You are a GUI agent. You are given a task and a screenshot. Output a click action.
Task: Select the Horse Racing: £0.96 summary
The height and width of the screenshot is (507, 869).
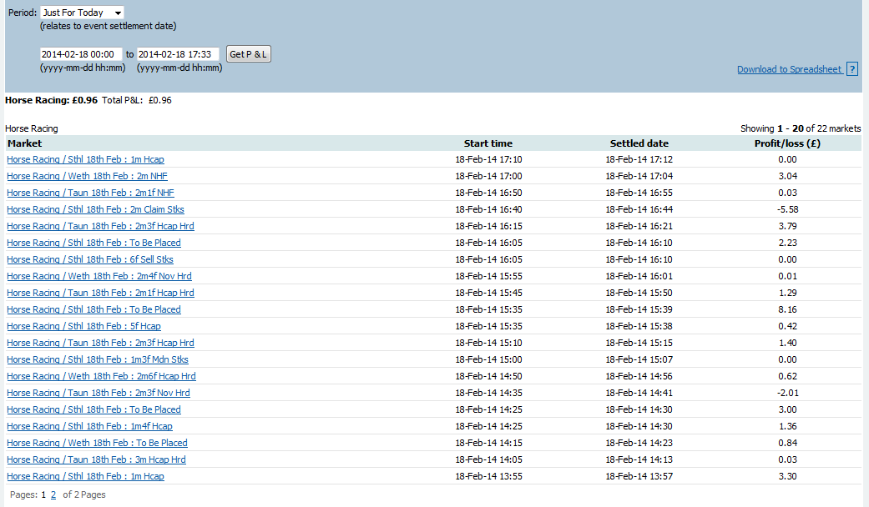tap(51, 100)
